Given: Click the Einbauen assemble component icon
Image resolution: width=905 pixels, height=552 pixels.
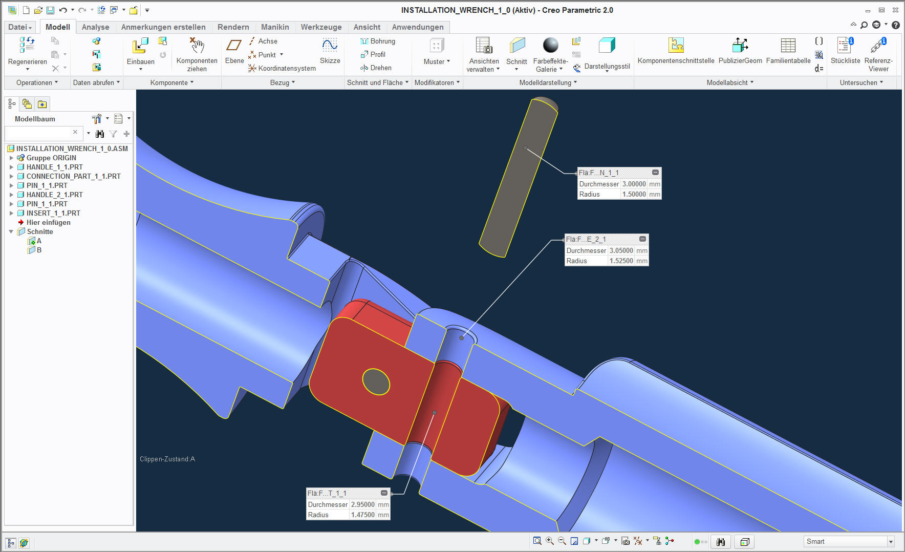Looking at the screenshot, I should pyautogui.click(x=140, y=46).
